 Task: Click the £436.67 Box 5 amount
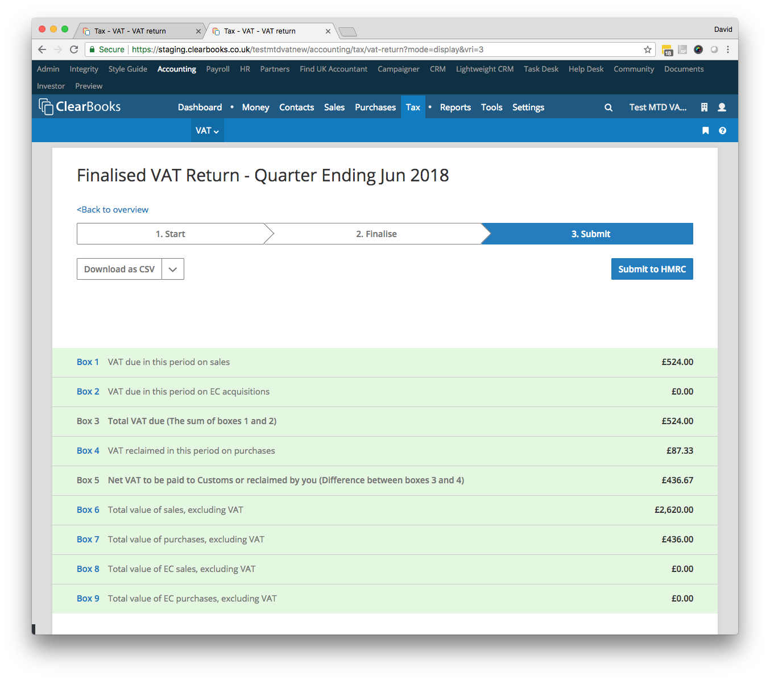pyautogui.click(x=677, y=480)
